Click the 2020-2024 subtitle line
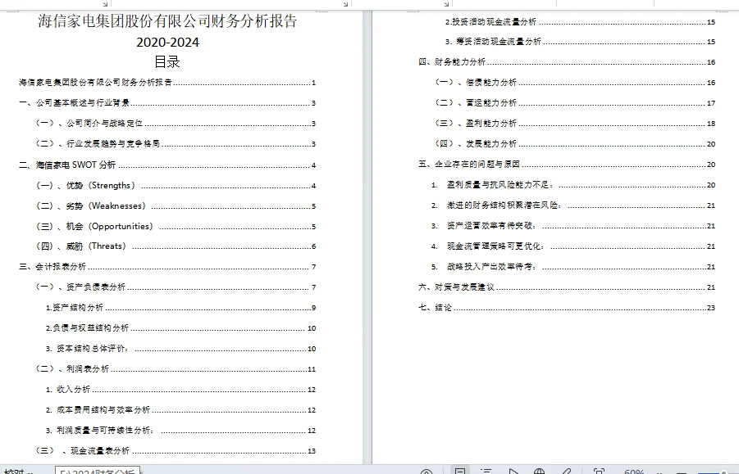Image resolution: width=739 pixels, height=474 pixels. click(x=167, y=43)
